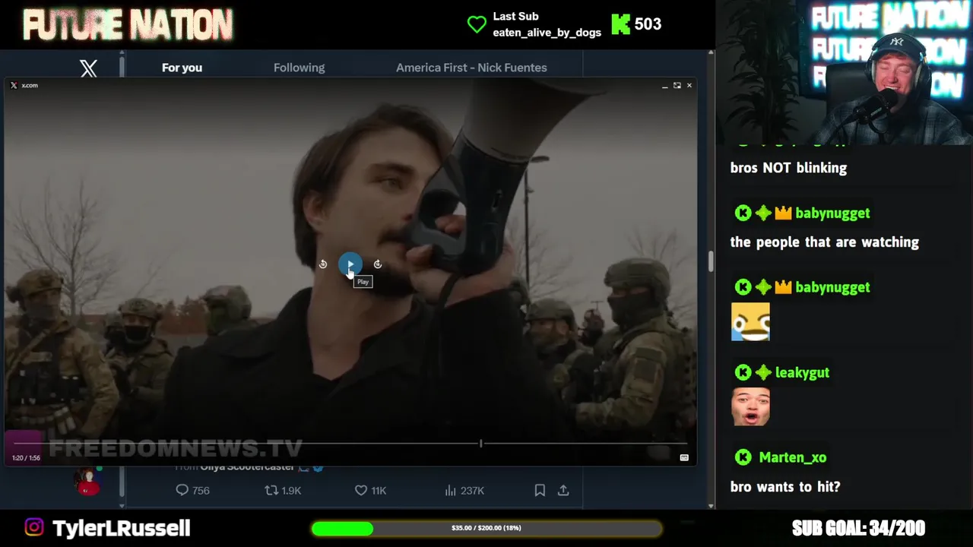
Task: Click the skip-forward icon beside Play
Action: pos(378,264)
